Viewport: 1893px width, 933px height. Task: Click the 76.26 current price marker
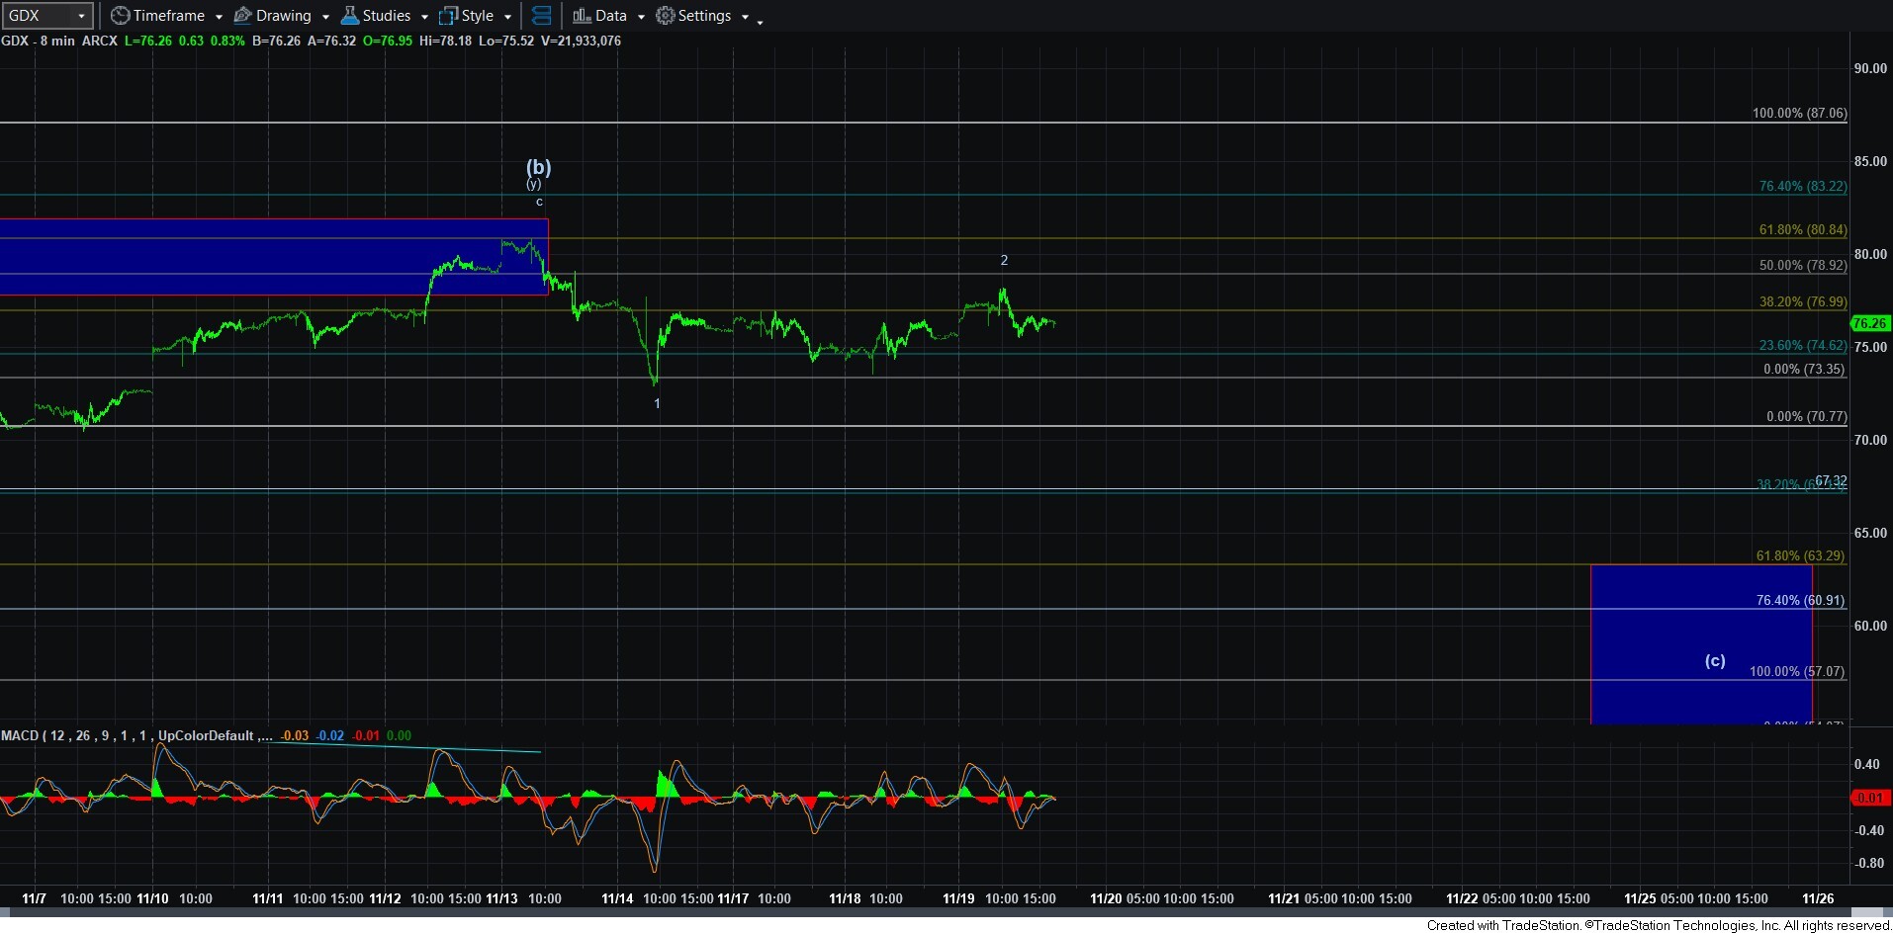coord(1869,323)
